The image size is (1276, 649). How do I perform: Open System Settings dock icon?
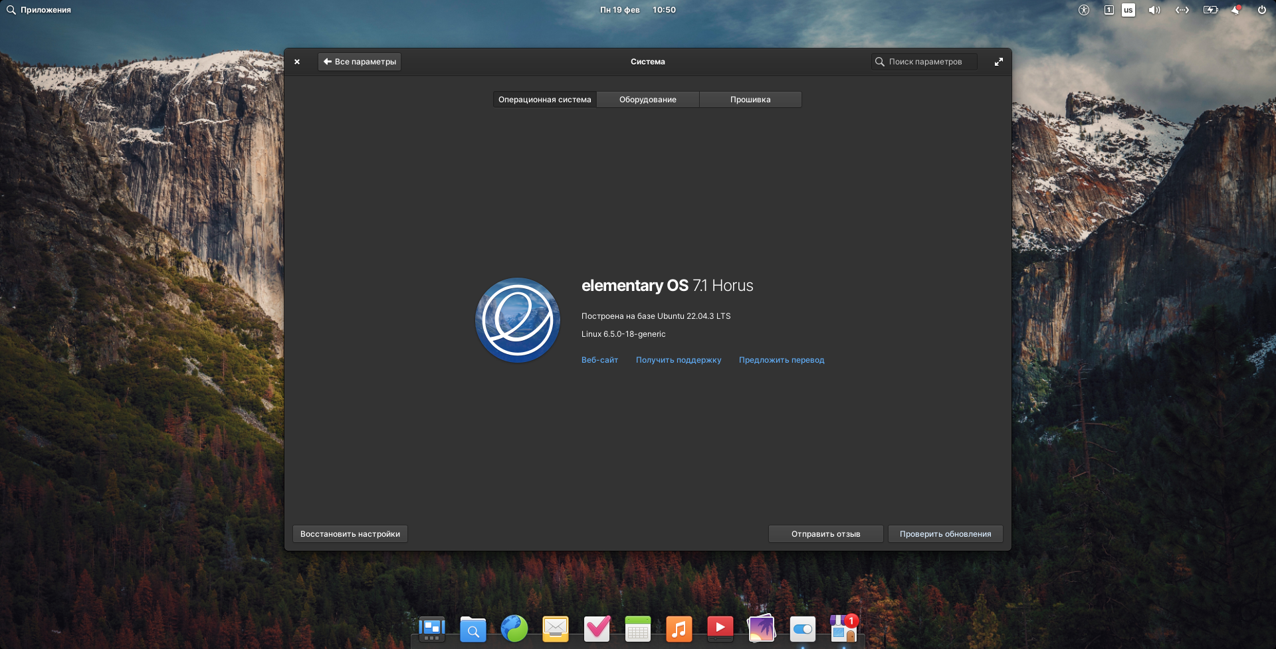pos(803,628)
